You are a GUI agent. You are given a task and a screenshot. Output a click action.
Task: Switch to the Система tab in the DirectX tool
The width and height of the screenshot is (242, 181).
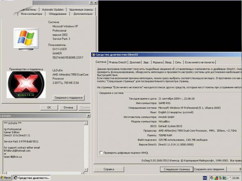[101, 62]
